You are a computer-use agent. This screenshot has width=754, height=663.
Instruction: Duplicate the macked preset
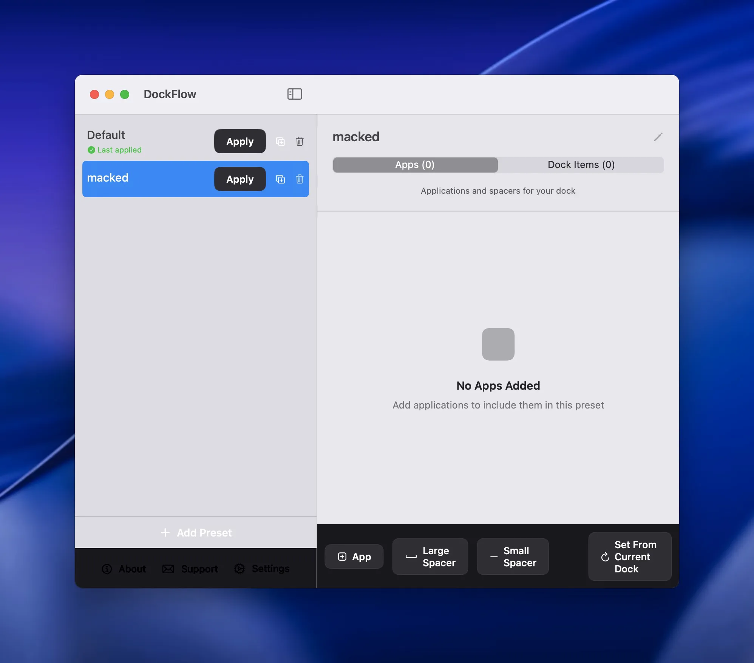(280, 179)
